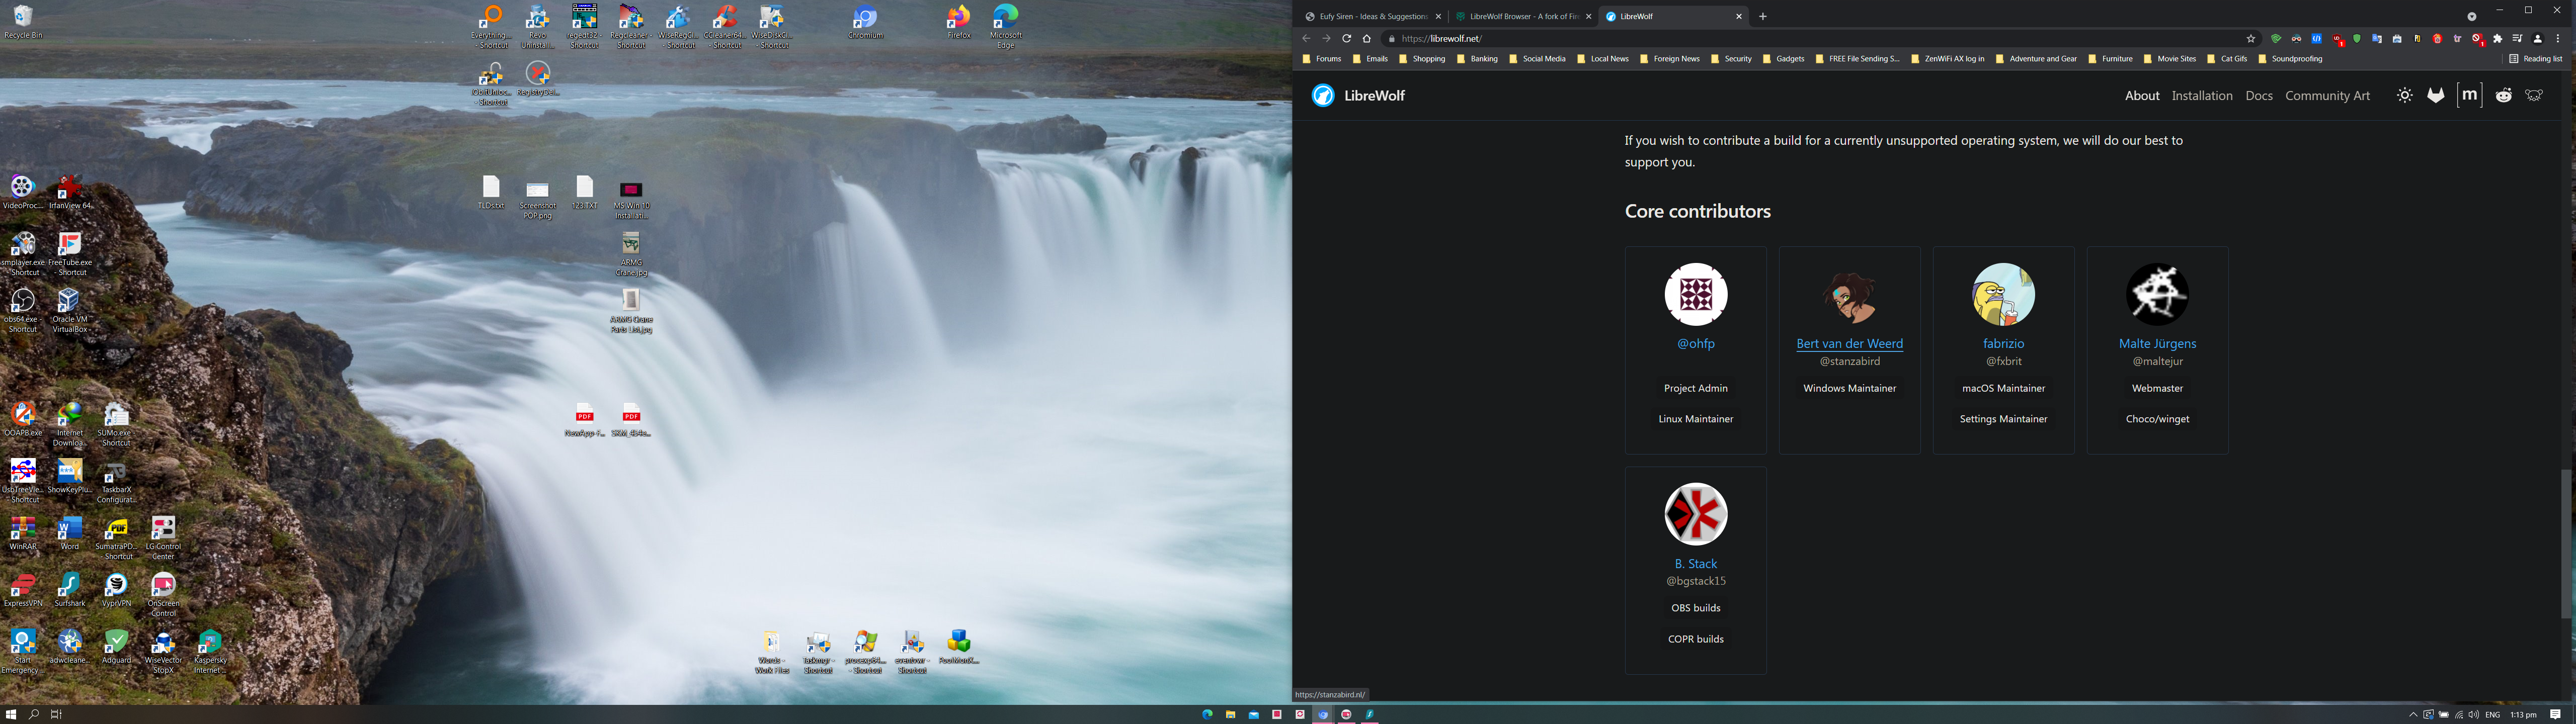Open the Reddit icon in site header

2503,96
